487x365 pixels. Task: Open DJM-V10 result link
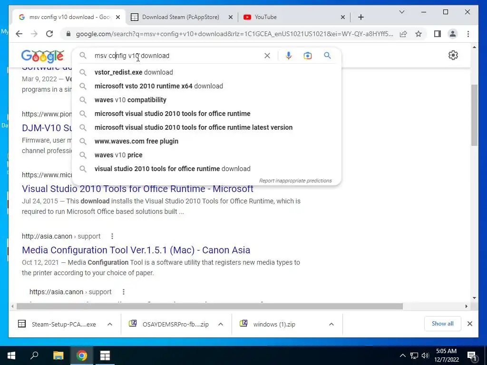(47, 127)
